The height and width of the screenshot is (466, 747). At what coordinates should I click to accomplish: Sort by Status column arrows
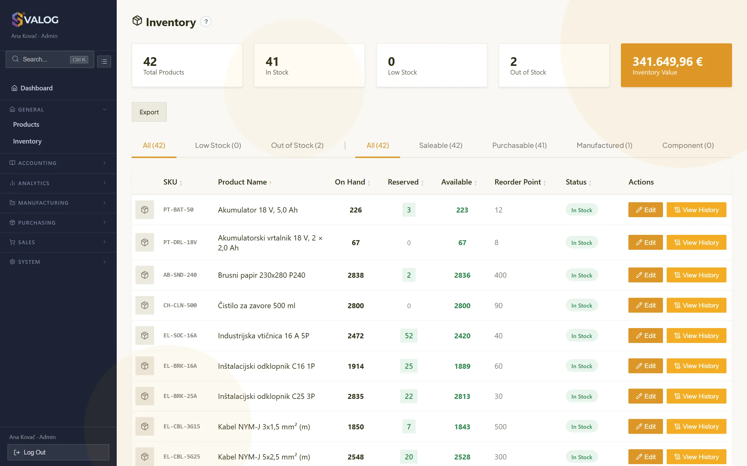590,183
